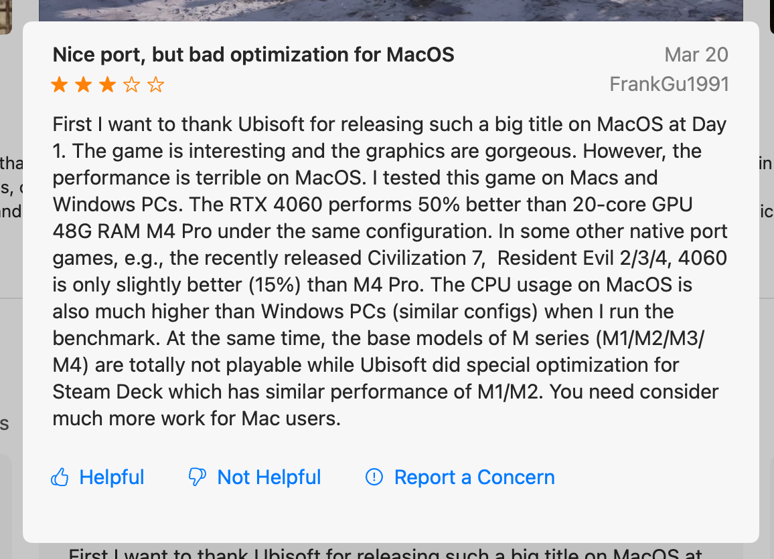Image resolution: width=774 pixels, height=559 pixels.
Task: Select the first filled star in the rating
Action: point(60,84)
